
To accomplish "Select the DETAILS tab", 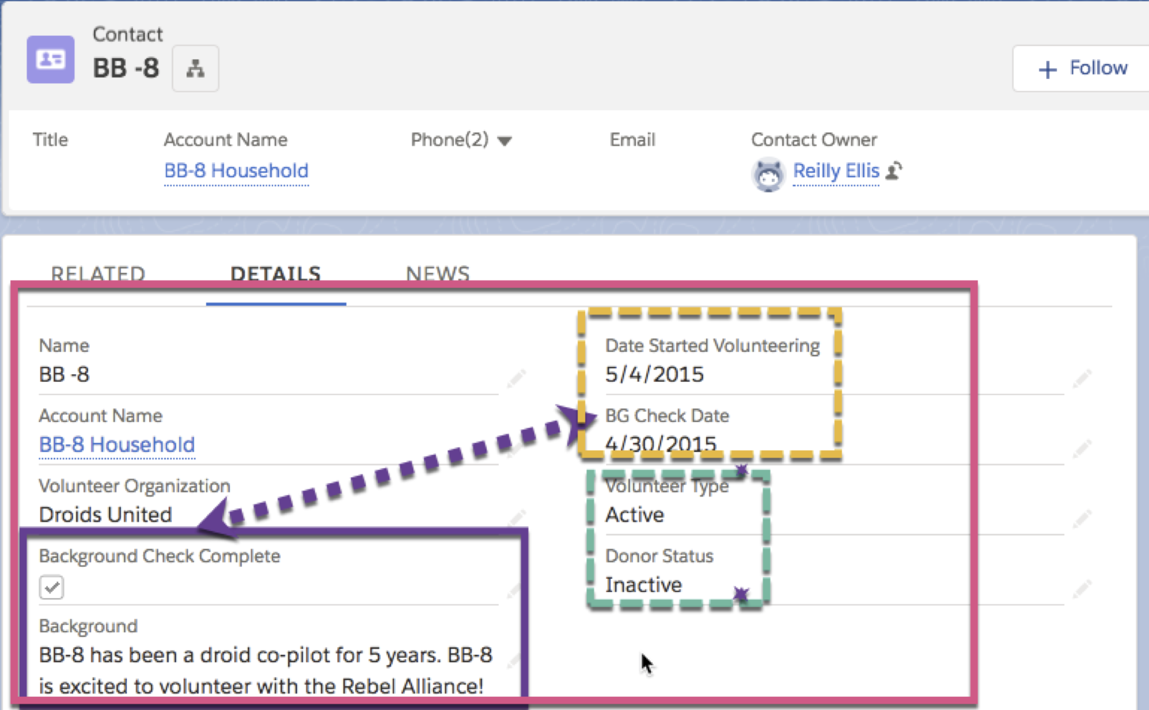I will 276,273.
